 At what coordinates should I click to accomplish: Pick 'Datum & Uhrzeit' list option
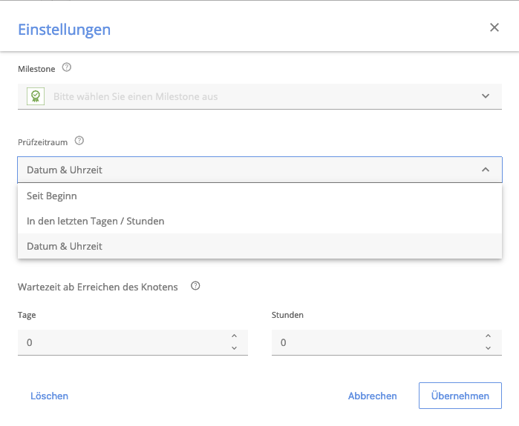[260, 246]
